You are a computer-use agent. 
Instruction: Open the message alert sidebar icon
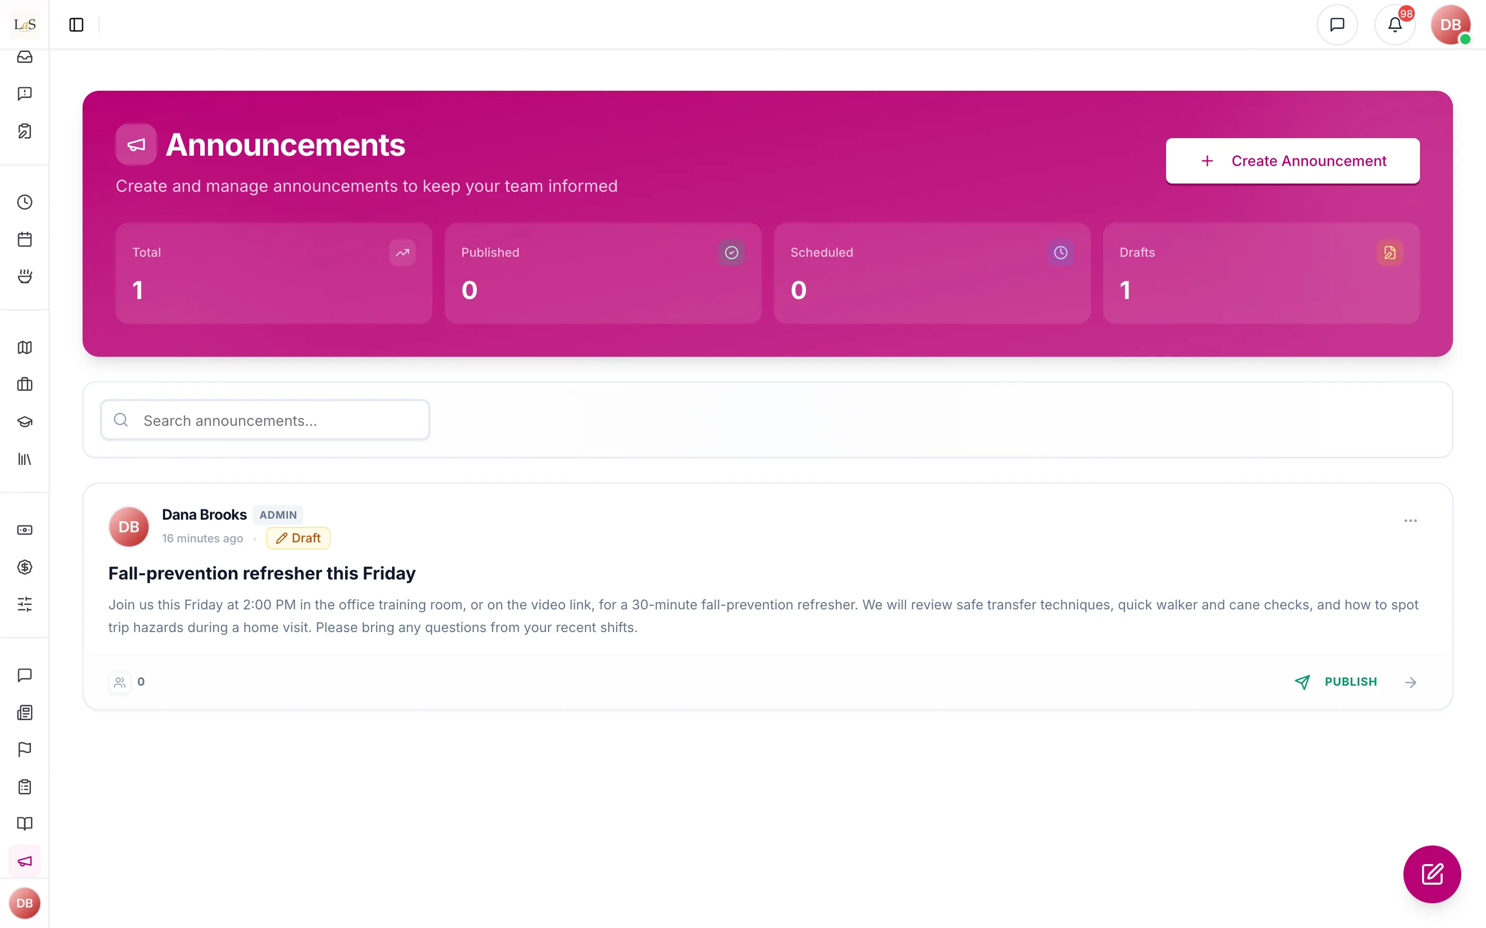pyautogui.click(x=25, y=94)
